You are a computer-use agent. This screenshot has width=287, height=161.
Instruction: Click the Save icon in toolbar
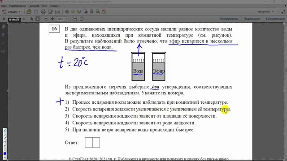pyautogui.click(x=36, y=12)
